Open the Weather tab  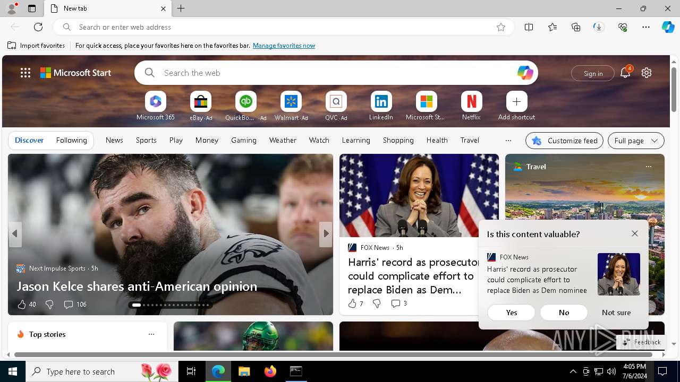tap(283, 140)
